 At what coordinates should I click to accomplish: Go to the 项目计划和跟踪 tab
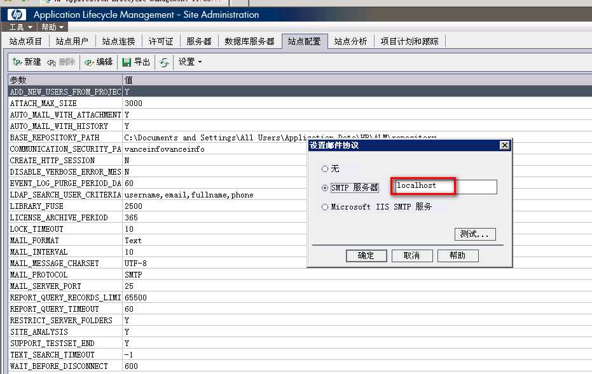410,41
